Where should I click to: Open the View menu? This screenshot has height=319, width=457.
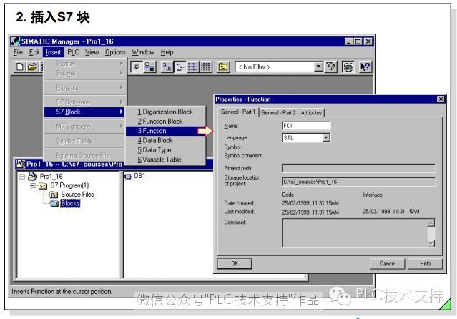[x=92, y=52]
